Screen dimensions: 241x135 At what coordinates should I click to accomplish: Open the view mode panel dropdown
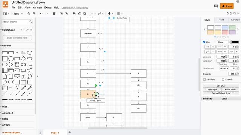click(x=6, y=13)
